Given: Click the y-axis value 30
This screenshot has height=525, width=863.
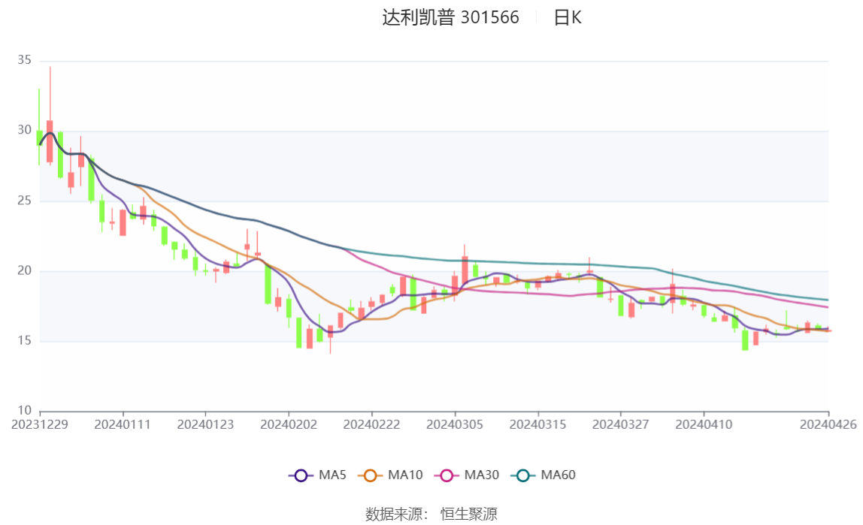Looking at the screenshot, I should pyautogui.click(x=24, y=130).
